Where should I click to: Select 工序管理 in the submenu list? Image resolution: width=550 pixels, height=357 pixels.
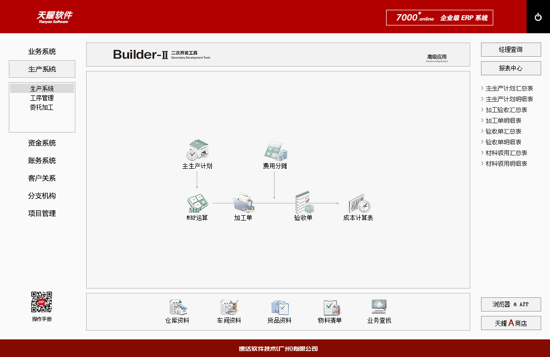pyautogui.click(x=42, y=98)
